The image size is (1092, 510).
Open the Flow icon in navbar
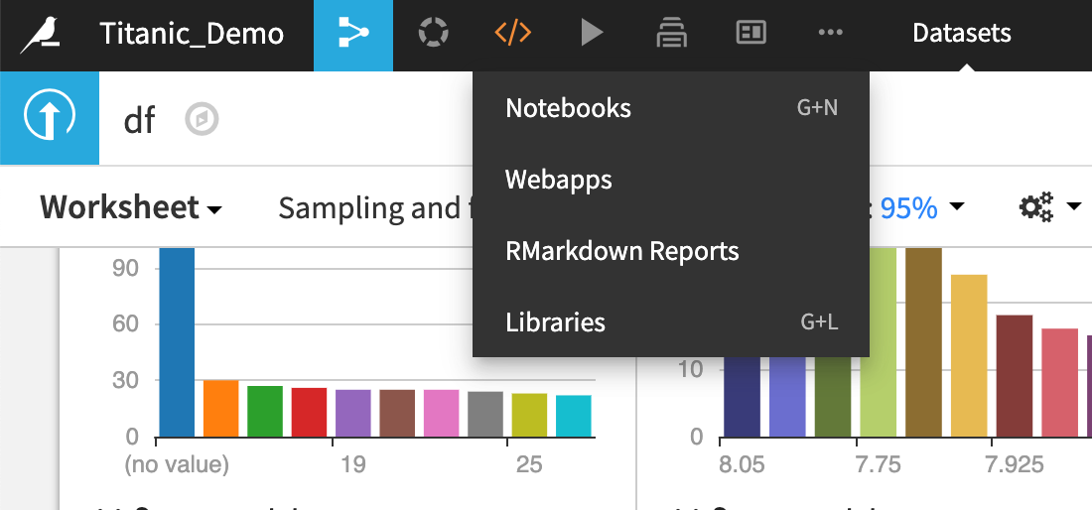pyautogui.click(x=354, y=34)
